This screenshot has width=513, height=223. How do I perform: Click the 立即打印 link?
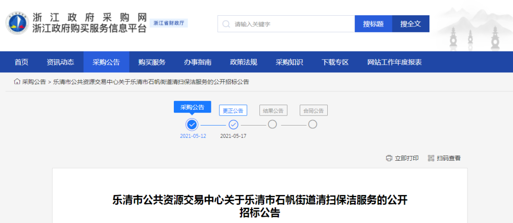[407, 158]
